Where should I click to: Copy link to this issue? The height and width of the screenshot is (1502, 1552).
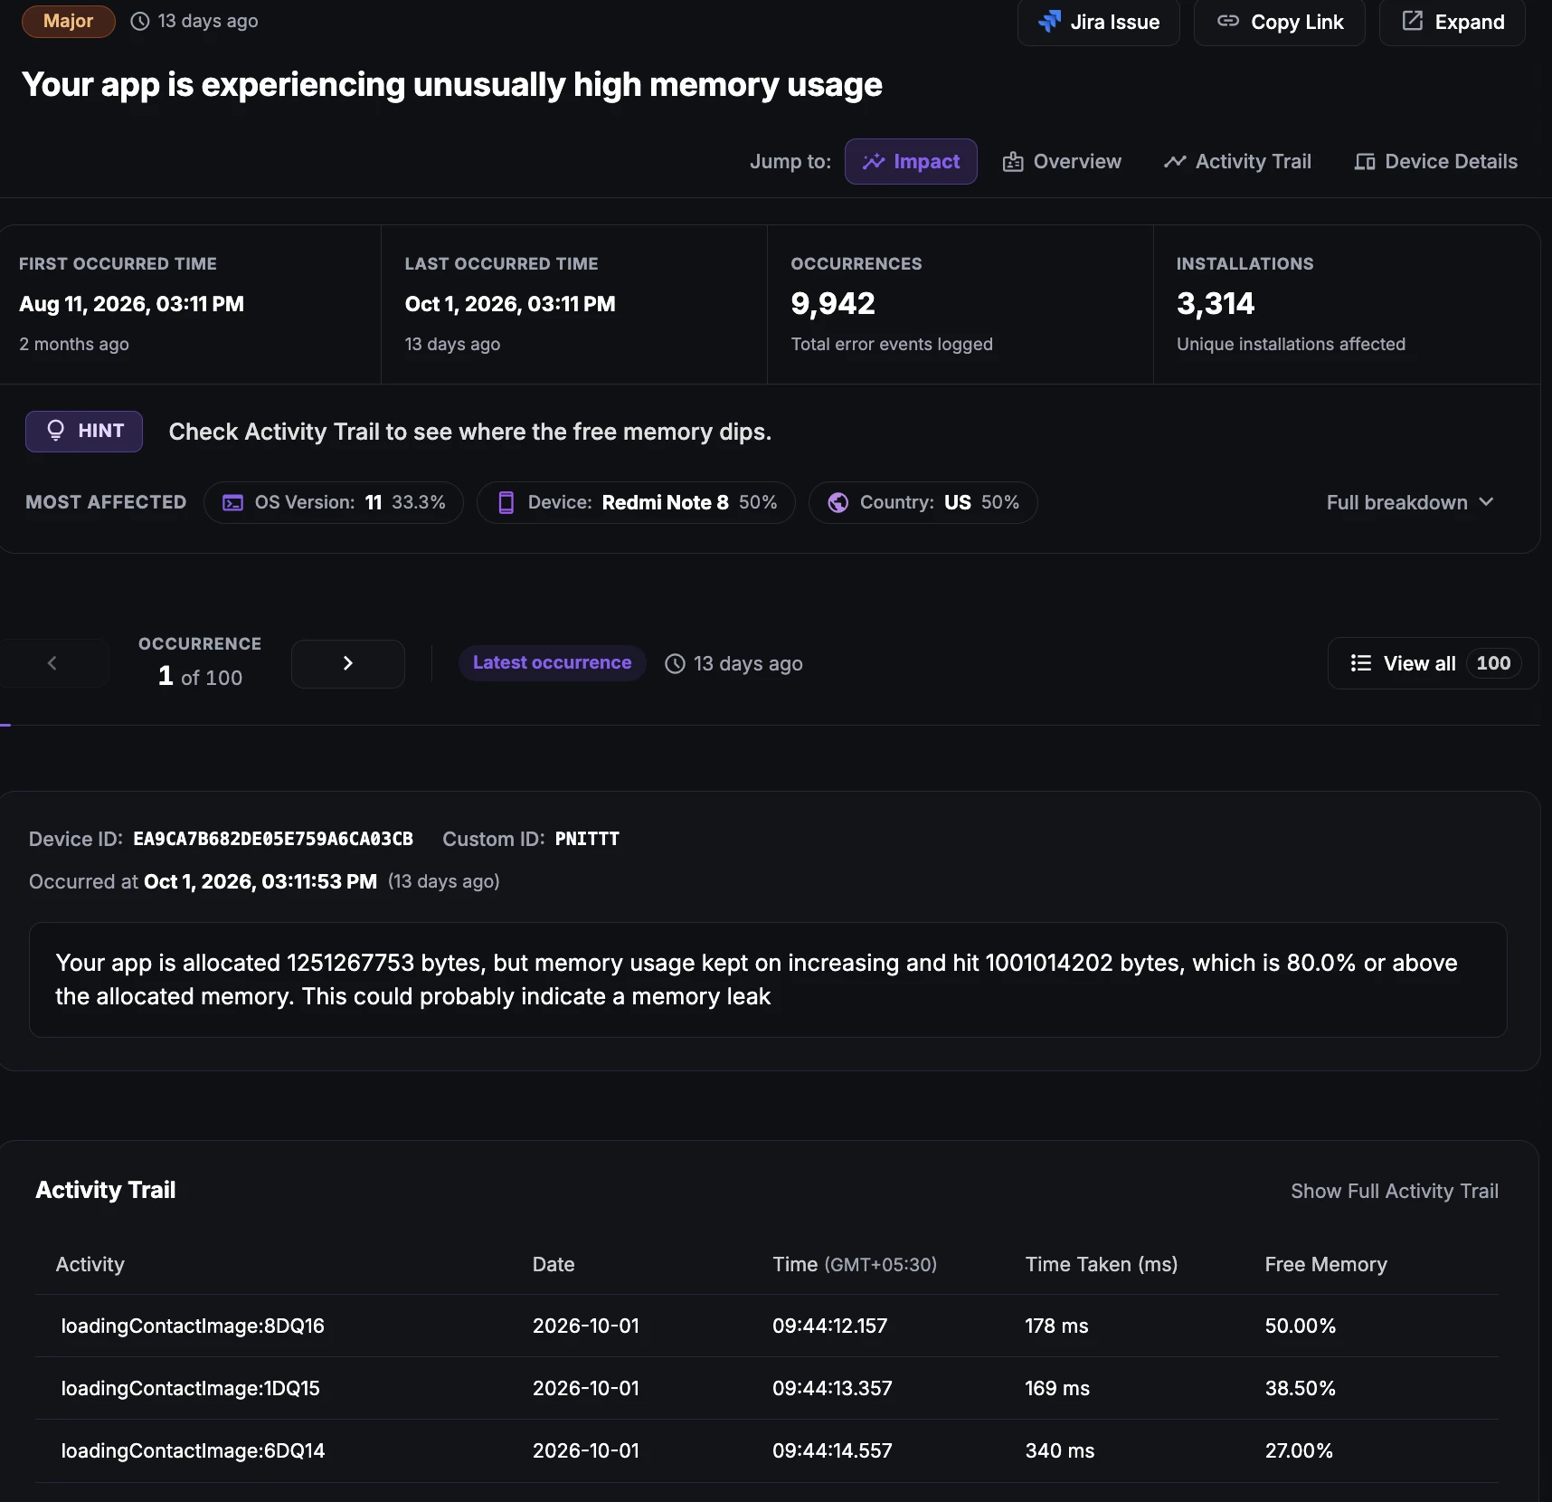(1279, 22)
